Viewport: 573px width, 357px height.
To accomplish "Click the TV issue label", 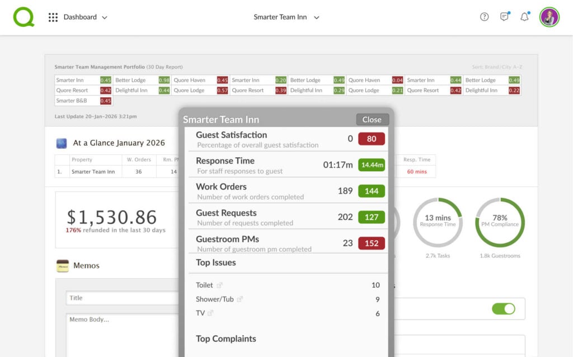I will pyautogui.click(x=200, y=313).
